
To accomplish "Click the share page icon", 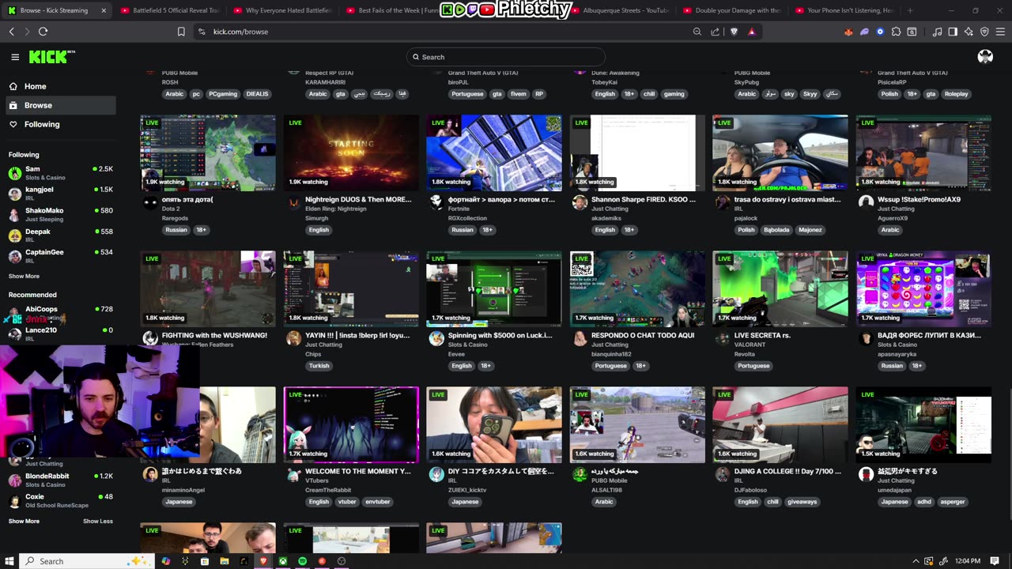I will [716, 32].
